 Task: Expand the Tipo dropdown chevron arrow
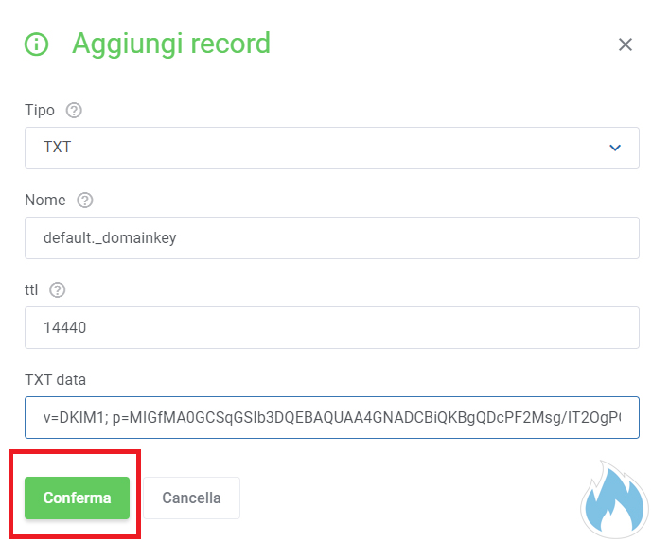(x=615, y=148)
